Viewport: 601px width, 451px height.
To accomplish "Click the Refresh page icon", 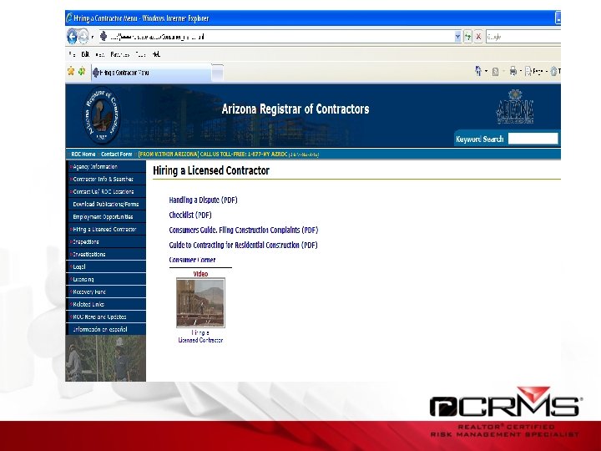I will 467,37.
